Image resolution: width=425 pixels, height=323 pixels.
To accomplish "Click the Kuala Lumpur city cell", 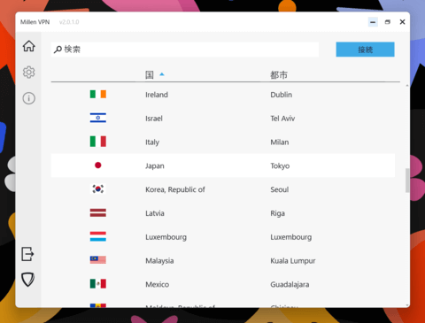I will [293, 261].
